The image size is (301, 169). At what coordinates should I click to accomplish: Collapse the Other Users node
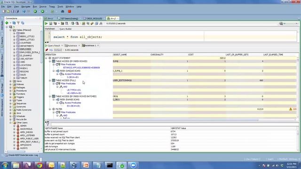[x=10, y=123]
